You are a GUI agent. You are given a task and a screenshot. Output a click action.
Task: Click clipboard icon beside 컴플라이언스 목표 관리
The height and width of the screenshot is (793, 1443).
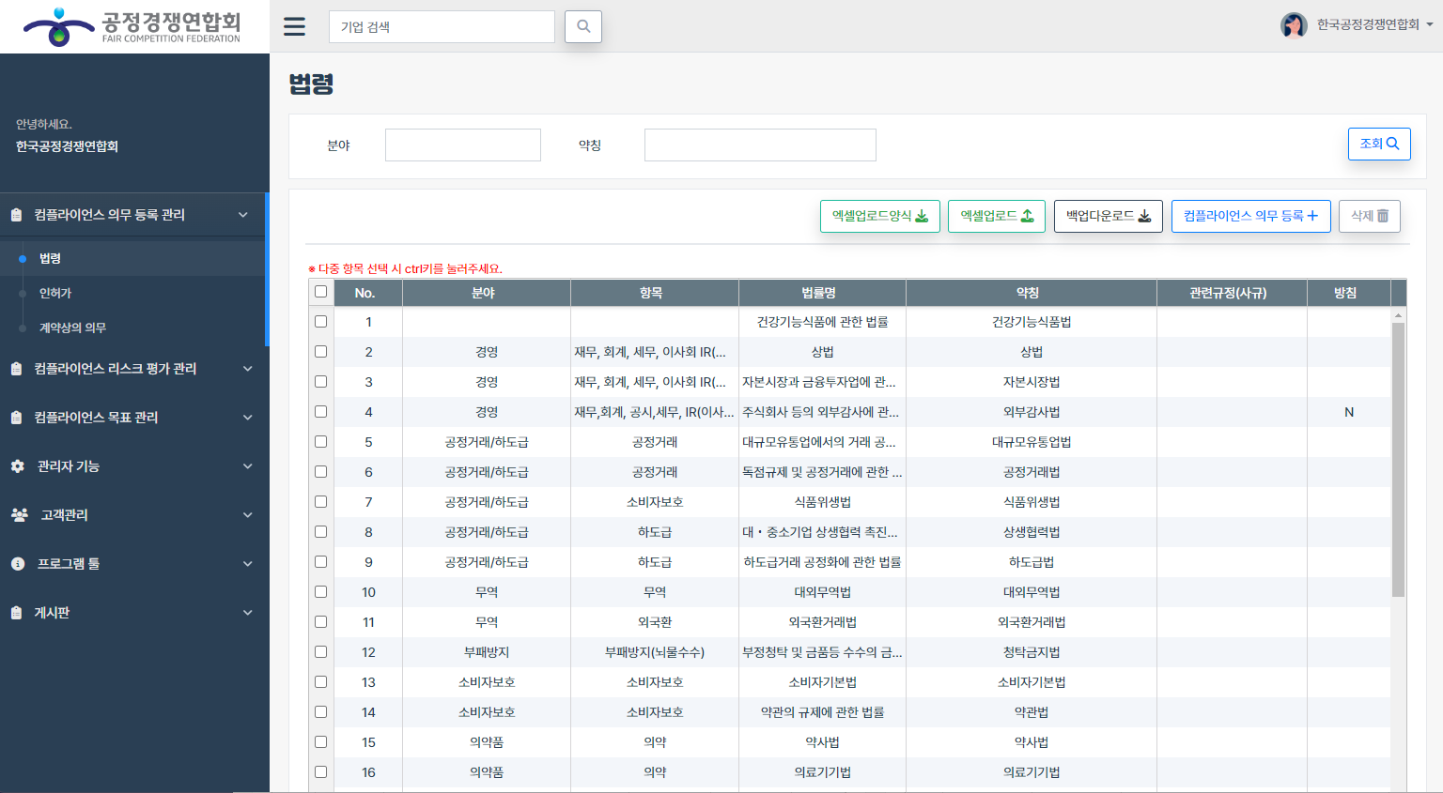(16, 418)
